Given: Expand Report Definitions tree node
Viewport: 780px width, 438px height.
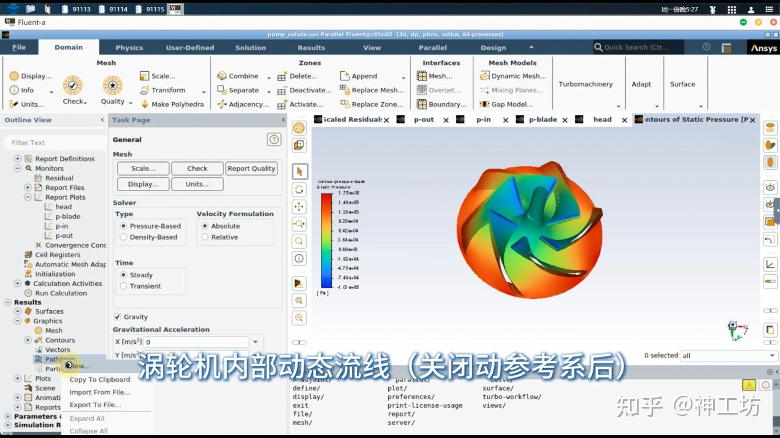Looking at the screenshot, I should point(18,159).
